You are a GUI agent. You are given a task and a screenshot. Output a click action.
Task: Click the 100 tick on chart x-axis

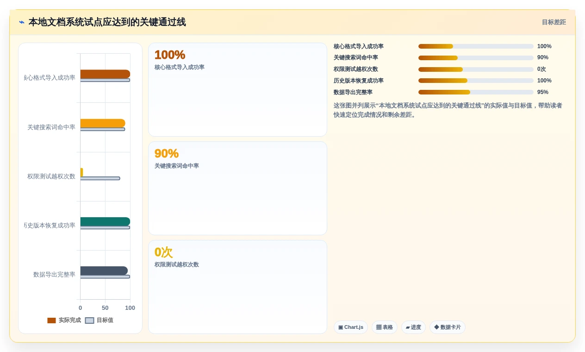pyautogui.click(x=130, y=308)
